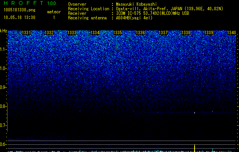Viewport: 239px width, 152px height.
Task: Click the small echo dot near 1339
Action: click(213, 111)
